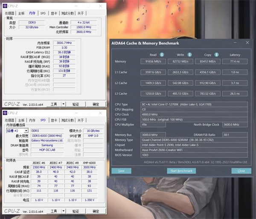Click the Memory Read result field 91656 MB/s
Viewport: 256px width, 219px height.
[x=152, y=62]
